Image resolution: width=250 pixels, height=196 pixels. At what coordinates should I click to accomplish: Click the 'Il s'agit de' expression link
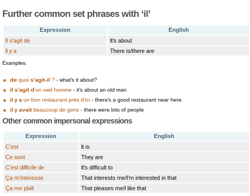coord(18,41)
